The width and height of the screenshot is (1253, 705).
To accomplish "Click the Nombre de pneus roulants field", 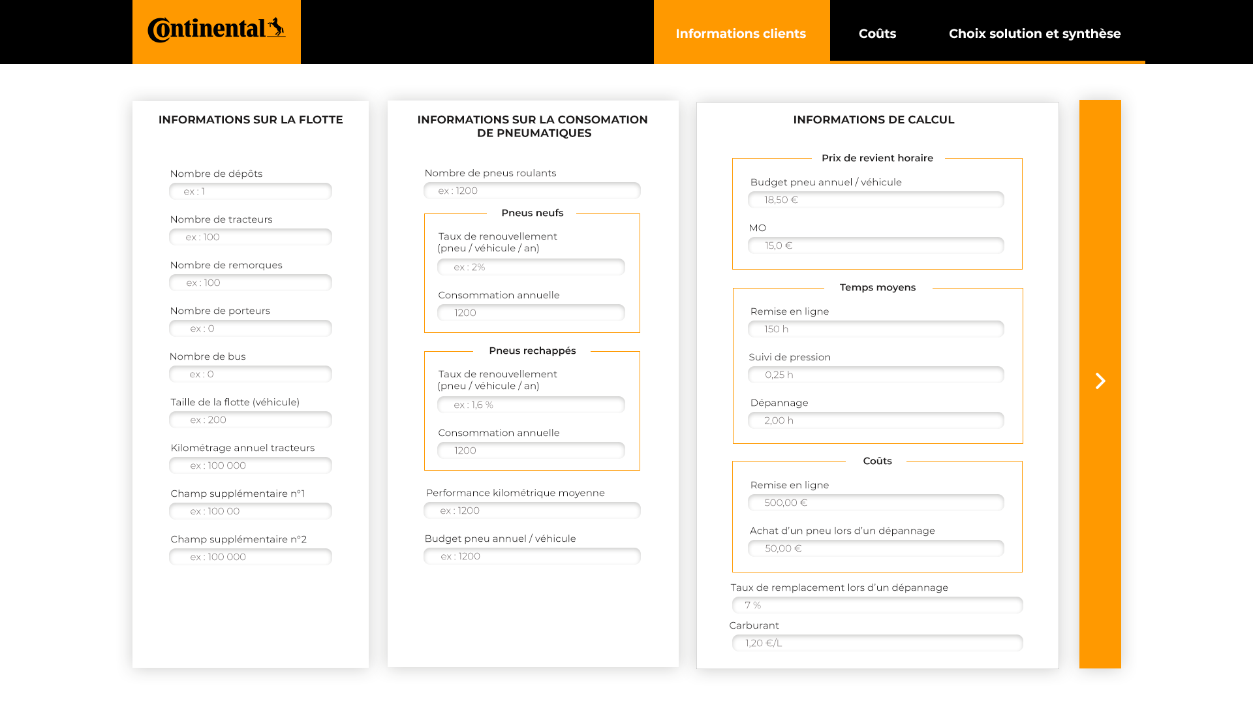I will pyautogui.click(x=532, y=191).
